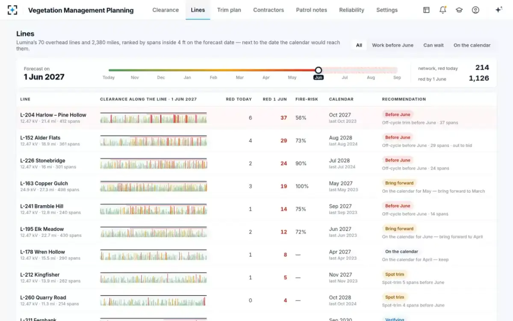Switch to the Clearance tab

165,10
